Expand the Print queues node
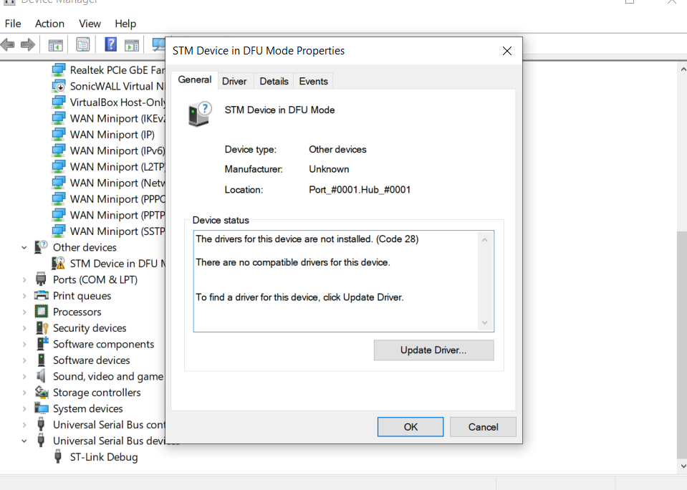Viewport: 687px width, 490px height. pos(24,295)
